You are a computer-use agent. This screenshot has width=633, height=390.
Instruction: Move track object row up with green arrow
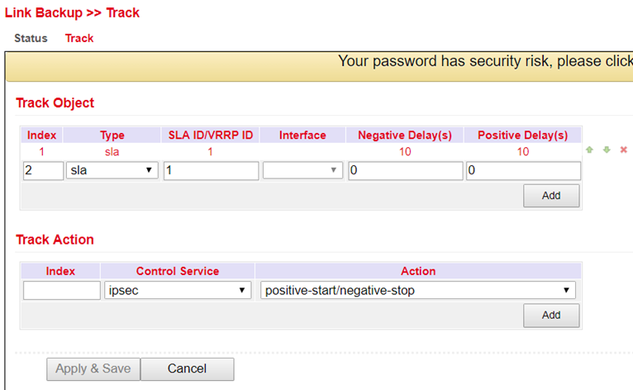click(x=589, y=150)
